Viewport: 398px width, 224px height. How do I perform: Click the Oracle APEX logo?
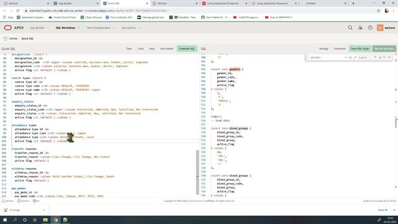14,27
